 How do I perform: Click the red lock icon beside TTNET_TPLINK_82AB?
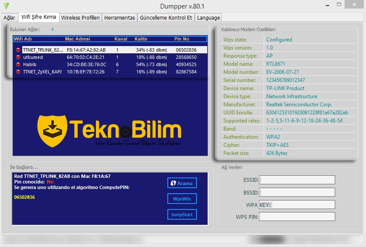click(18, 50)
